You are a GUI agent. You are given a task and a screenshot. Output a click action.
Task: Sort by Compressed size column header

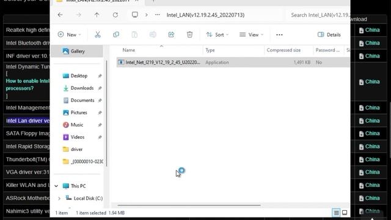(x=283, y=50)
